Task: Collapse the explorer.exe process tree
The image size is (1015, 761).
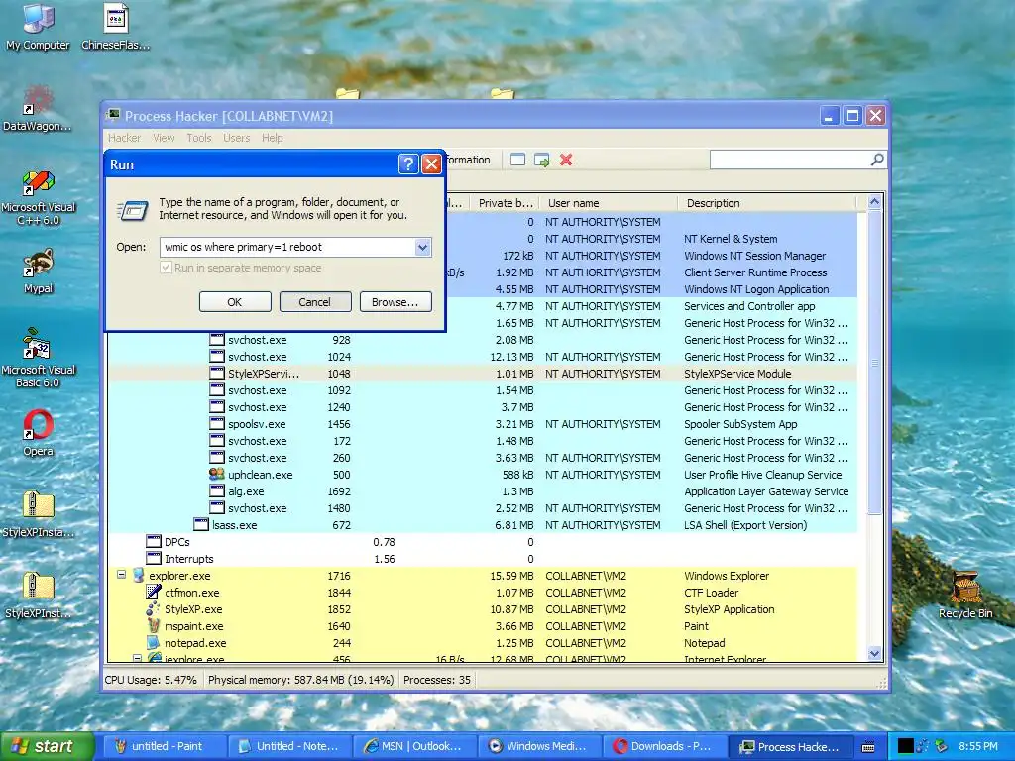Action: pyautogui.click(x=121, y=575)
